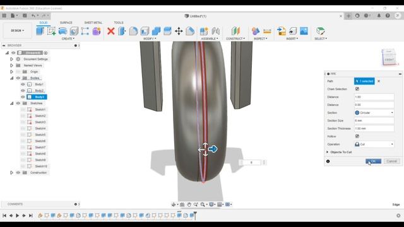Switch to the SURFACE tab
This screenshot has width=404, height=227.
pyautogui.click(x=66, y=23)
